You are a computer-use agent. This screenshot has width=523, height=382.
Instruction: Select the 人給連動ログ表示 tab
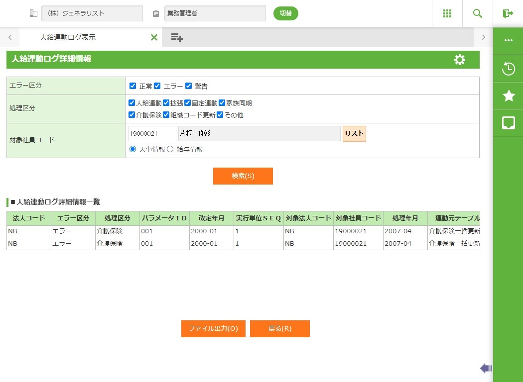tap(68, 37)
